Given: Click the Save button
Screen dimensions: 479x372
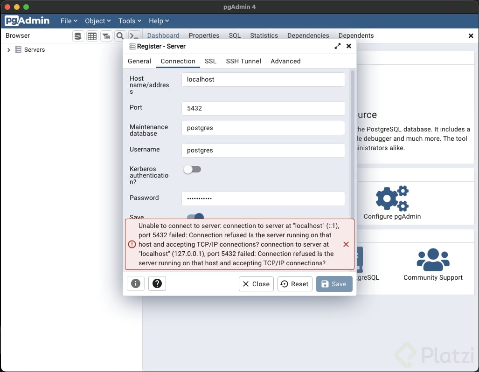Looking at the screenshot, I should click(x=334, y=284).
